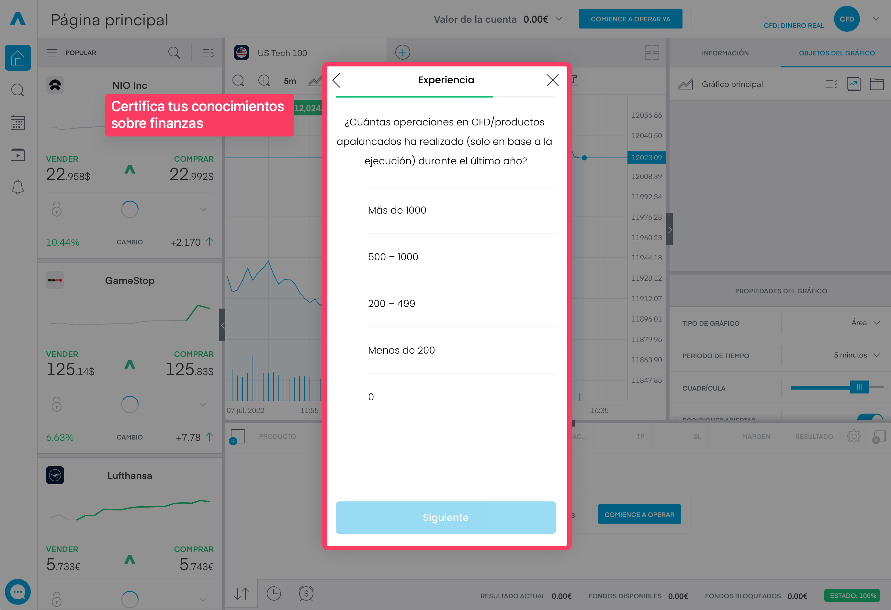
Task: Switch to the INFORMACIÓN tab
Action: point(725,53)
